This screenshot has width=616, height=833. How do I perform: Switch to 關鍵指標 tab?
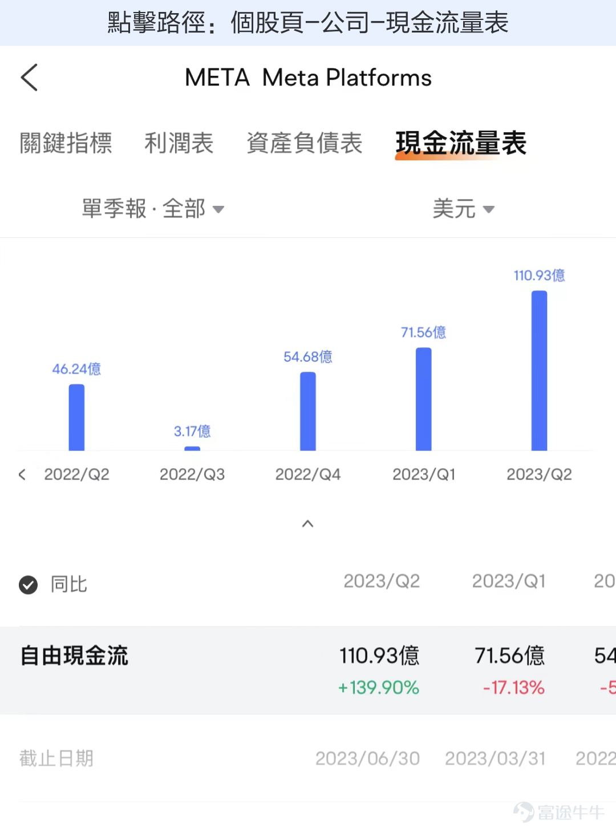66,143
